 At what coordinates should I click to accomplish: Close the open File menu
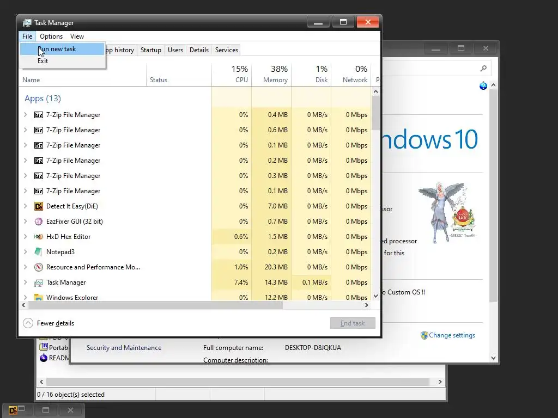tap(27, 36)
